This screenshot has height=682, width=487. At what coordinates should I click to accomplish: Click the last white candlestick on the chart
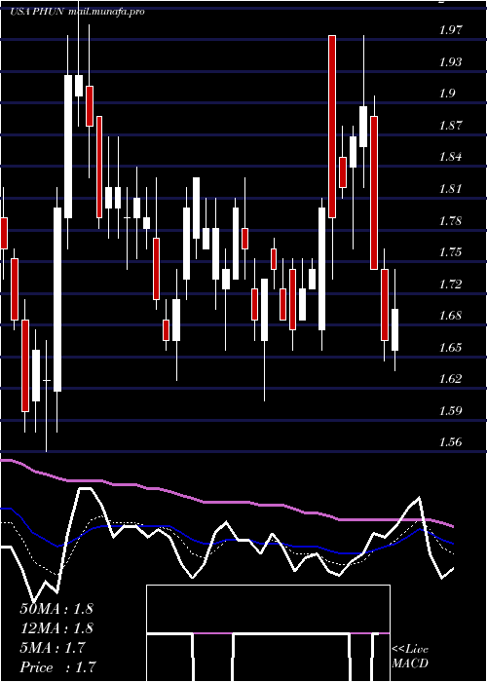[x=394, y=329]
